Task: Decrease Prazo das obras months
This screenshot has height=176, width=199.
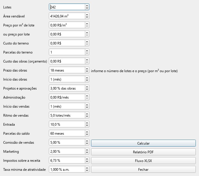Action: point(87,72)
